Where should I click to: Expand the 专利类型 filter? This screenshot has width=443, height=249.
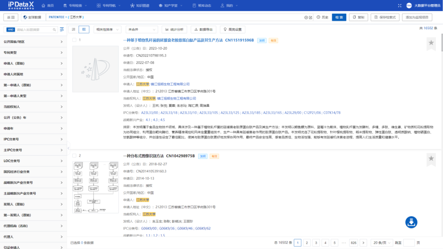33,53
